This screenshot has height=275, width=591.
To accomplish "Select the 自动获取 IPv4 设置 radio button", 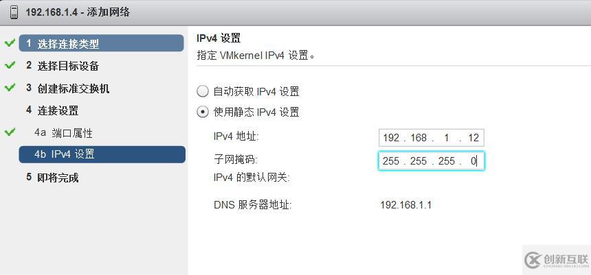I will point(202,91).
